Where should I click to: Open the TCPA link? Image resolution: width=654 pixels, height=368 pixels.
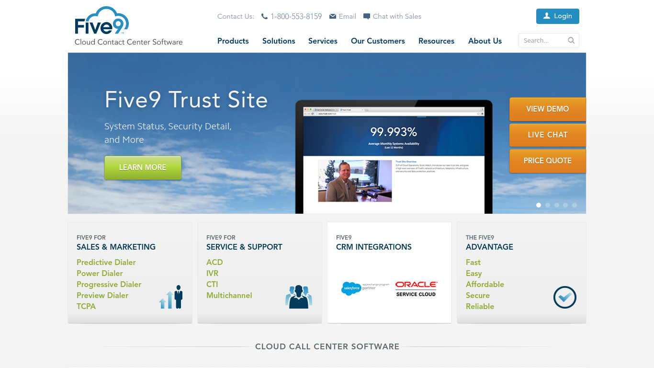86,306
